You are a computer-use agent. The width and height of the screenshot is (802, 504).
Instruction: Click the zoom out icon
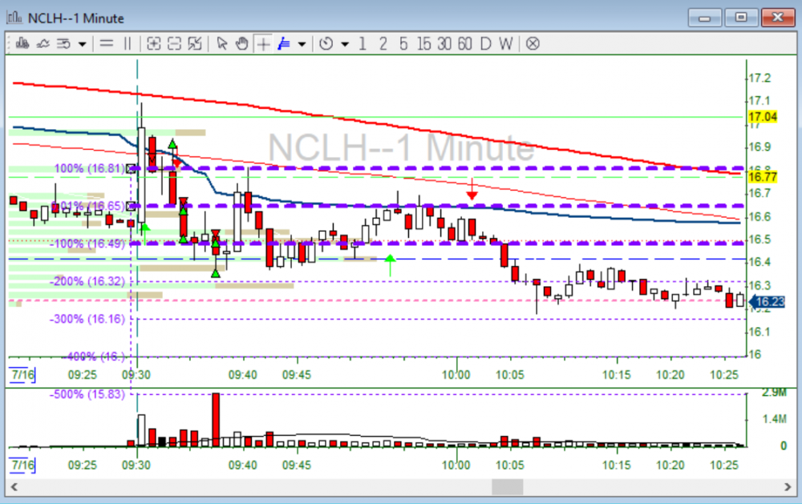click(174, 43)
